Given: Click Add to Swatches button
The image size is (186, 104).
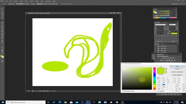Looking at the screenshot, I should pyautogui.click(x=177, y=72).
